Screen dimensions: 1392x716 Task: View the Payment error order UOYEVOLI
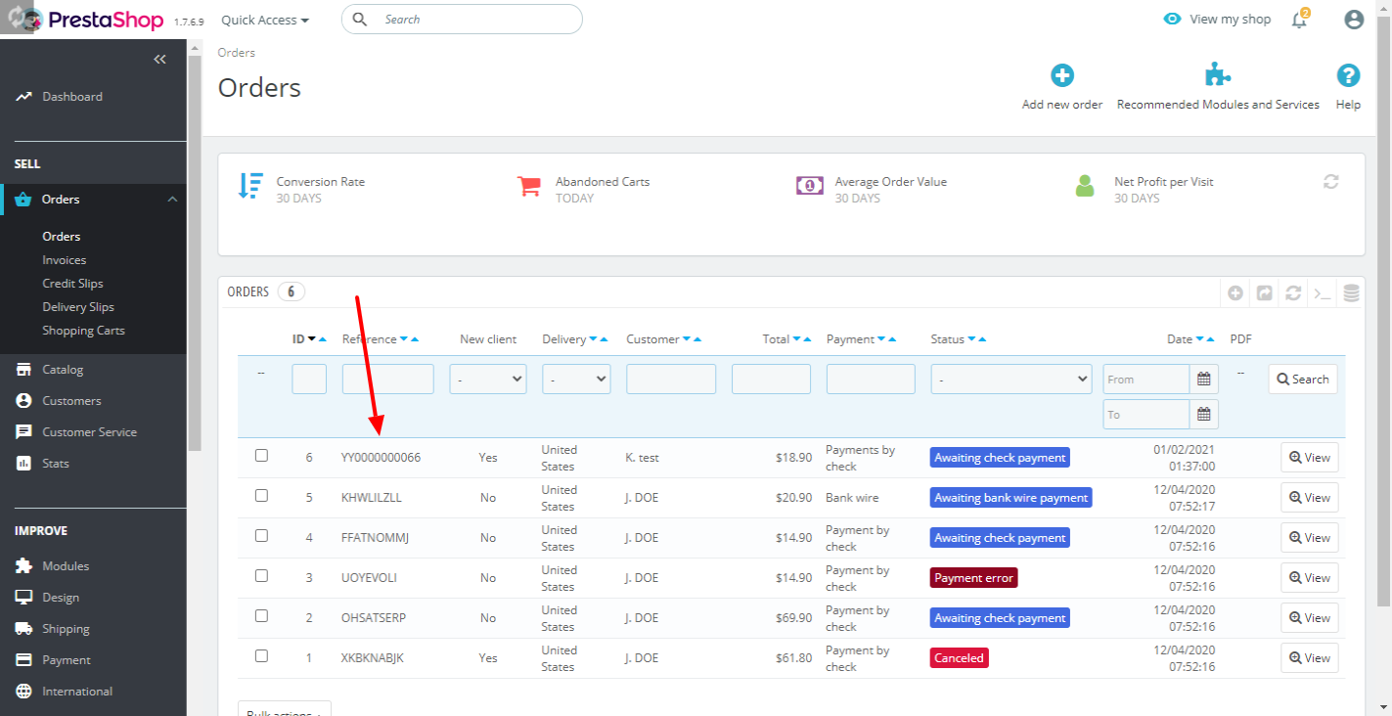point(1310,577)
